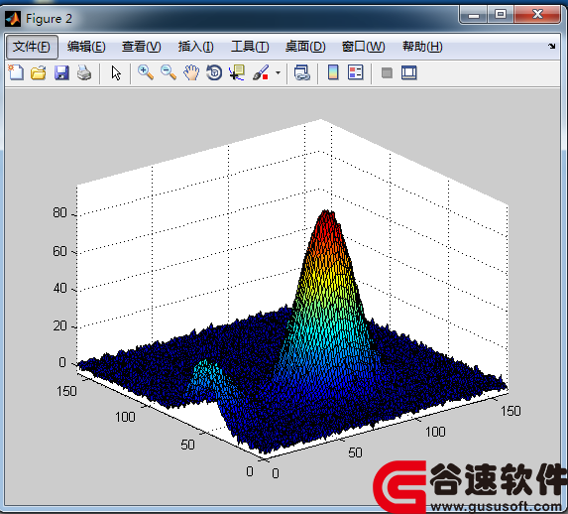The image size is (568, 514).
Task: Enable the Data Cursor tool
Action: pos(237,72)
